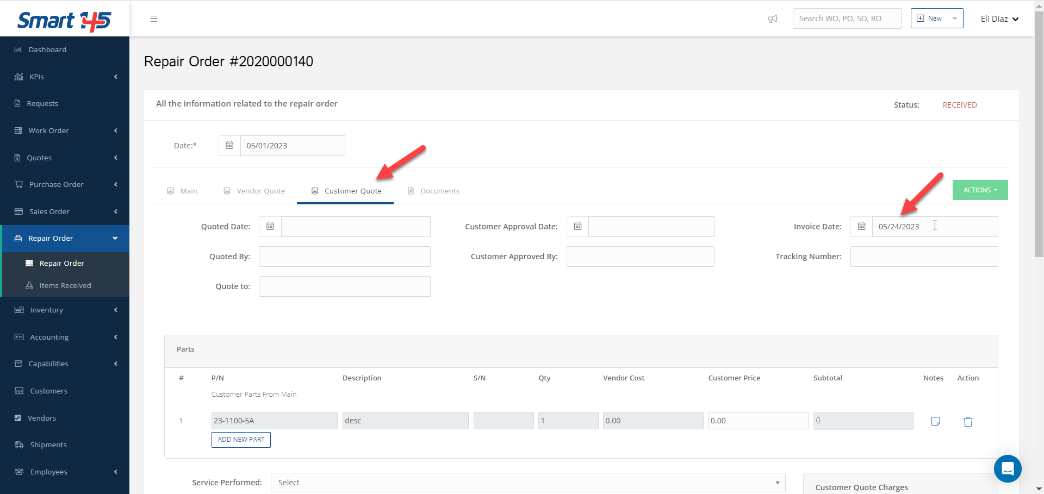The height and width of the screenshot is (494, 1044).
Task: Delete part row with trash icon
Action: click(x=968, y=421)
